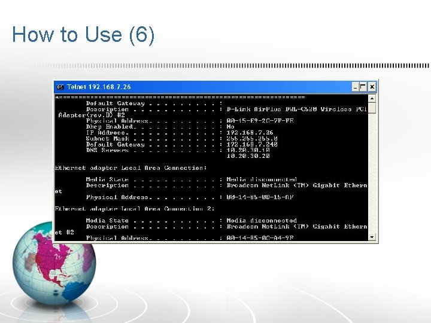Click the Telnet window's command prompt icon
This screenshot has height=323, width=431.
click(x=60, y=87)
